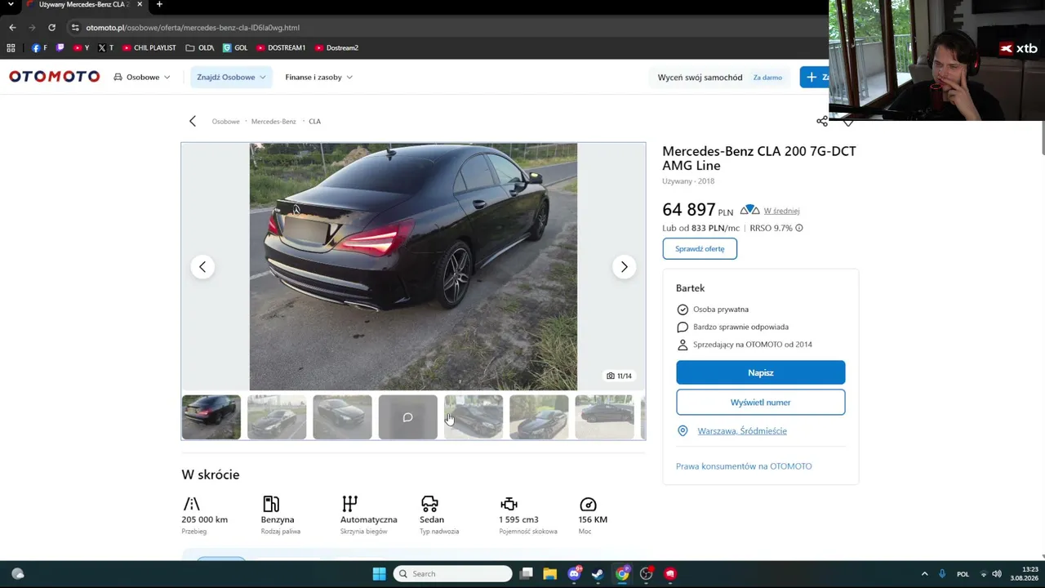
Task: Go to the OTOMOTO homepage logo
Action: tap(54, 77)
